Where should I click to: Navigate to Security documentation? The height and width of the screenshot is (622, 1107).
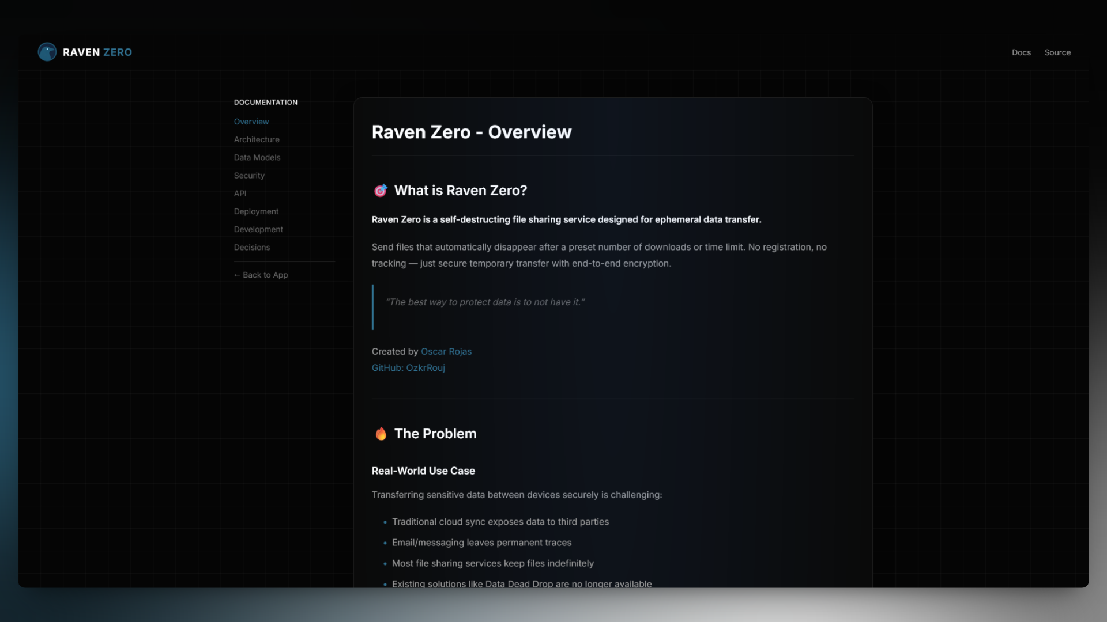(249, 175)
